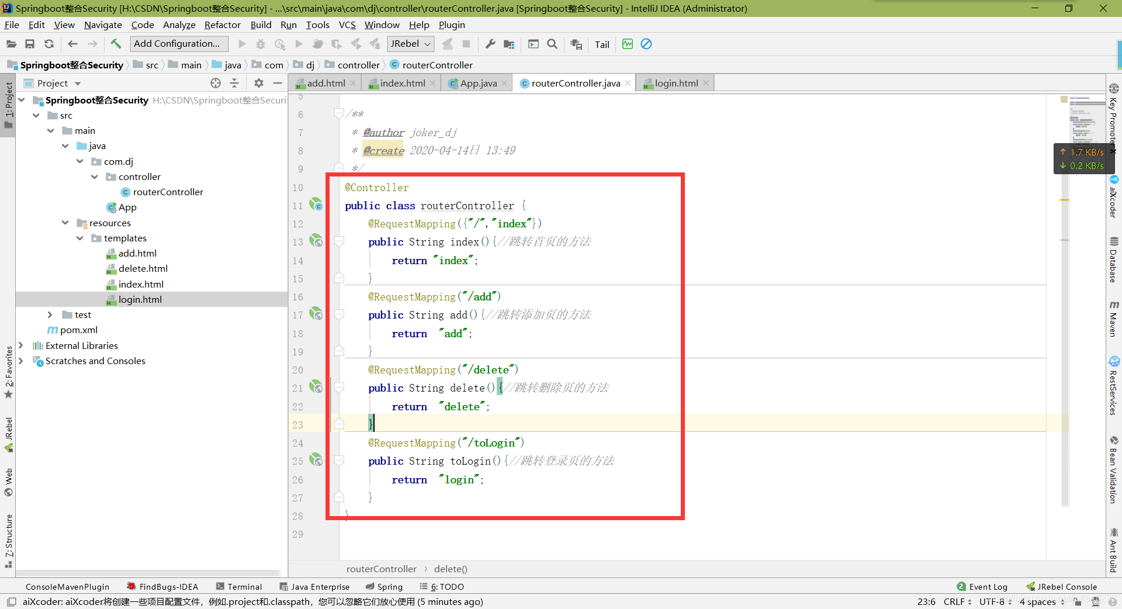1122x609 pixels.
Task: Open Project panel gear settings
Action: click(x=258, y=83)
